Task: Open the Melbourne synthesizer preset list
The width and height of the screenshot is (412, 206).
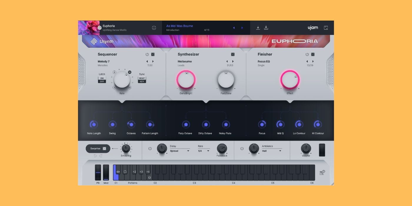Action: click(185, 62)
